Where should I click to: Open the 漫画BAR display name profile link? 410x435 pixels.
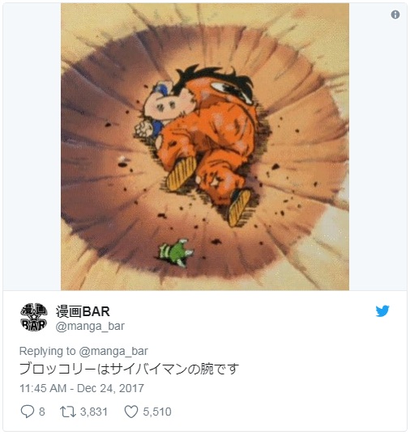coord(83,311)
